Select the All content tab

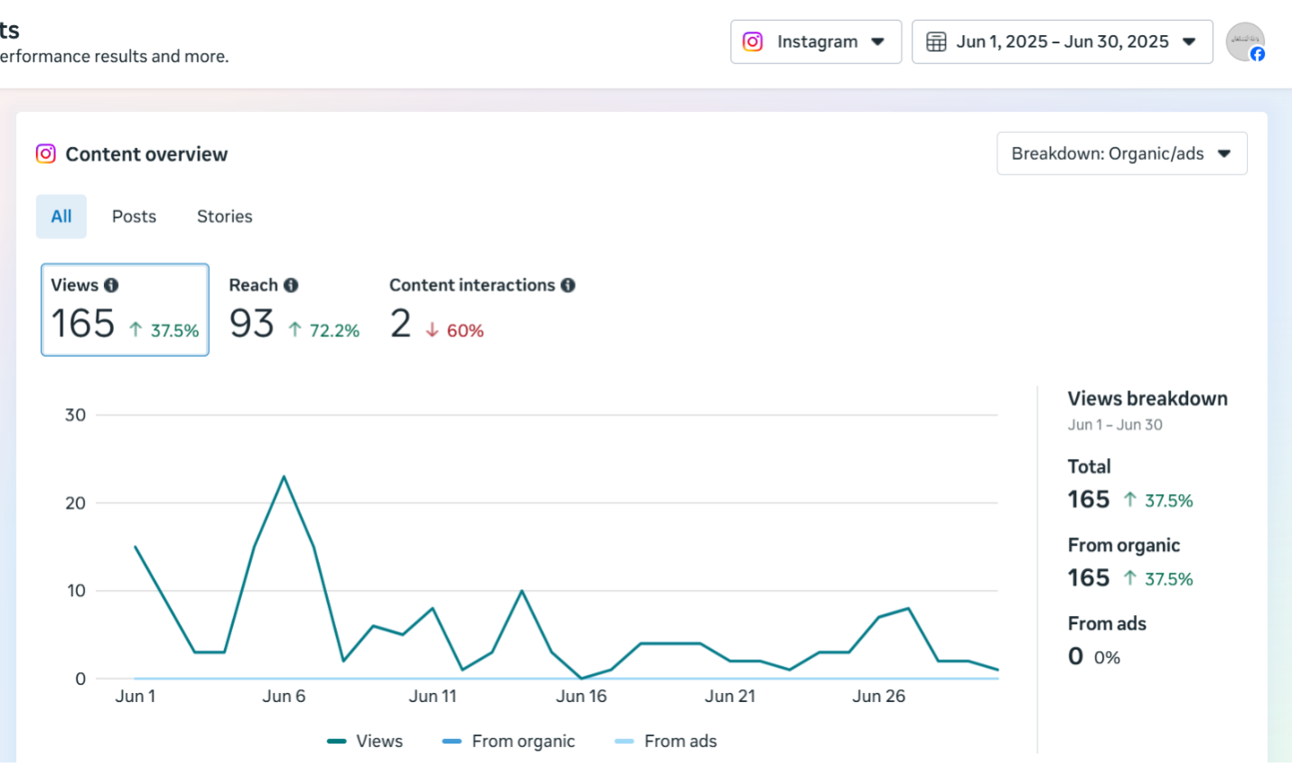[x=61, y=217]
